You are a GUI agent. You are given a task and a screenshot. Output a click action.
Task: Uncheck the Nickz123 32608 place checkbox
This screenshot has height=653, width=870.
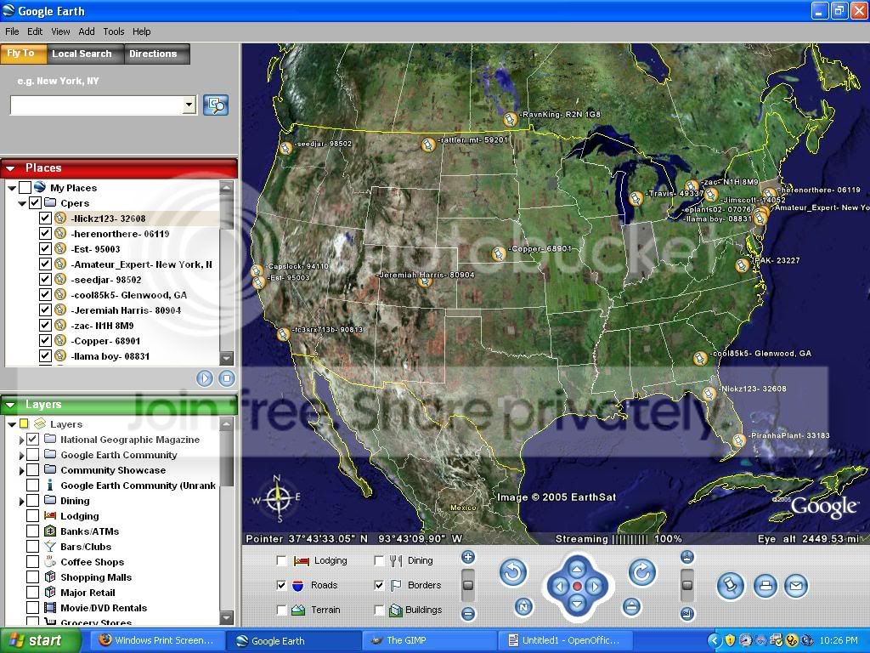tap(46, 219)
